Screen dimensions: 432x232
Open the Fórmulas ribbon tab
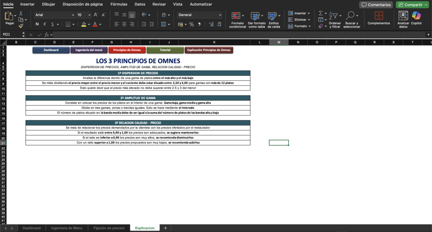pos(119,4)
